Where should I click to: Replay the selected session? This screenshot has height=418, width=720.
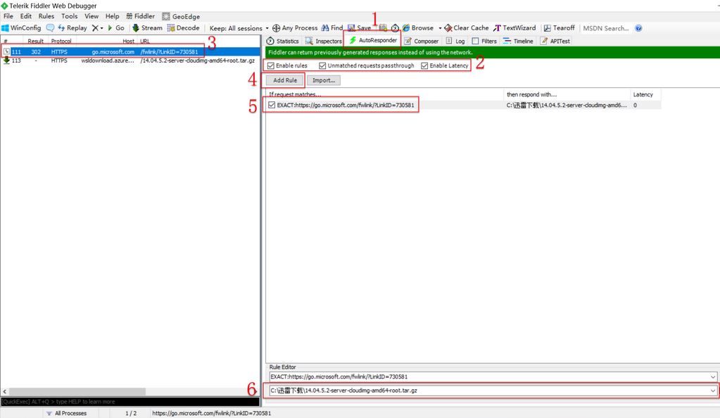[72, 28]
